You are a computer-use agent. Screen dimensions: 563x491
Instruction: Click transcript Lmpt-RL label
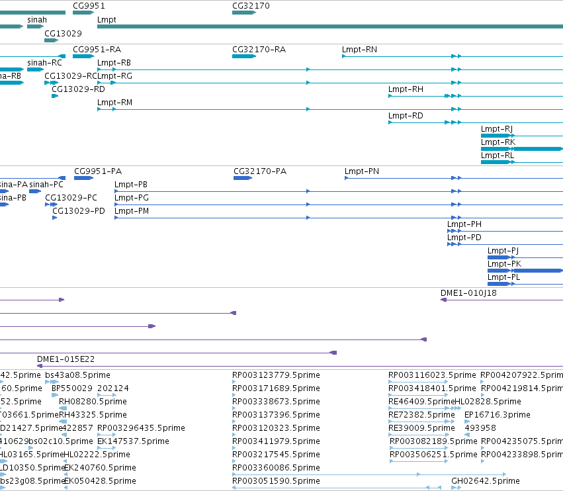click(498, 156)
